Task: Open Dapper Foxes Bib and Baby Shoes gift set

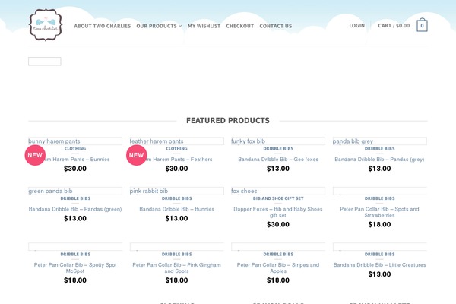Action: click(x=278, y=212)
